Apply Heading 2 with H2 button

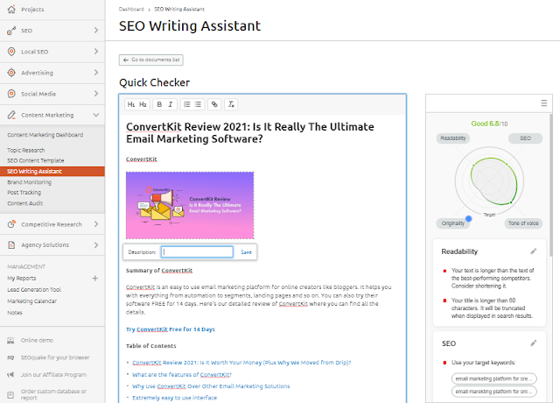click(x=143, y=104)
